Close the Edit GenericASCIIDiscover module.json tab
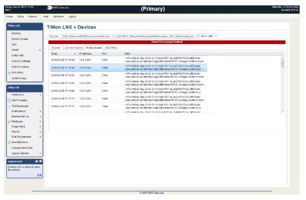 [113, 36]
